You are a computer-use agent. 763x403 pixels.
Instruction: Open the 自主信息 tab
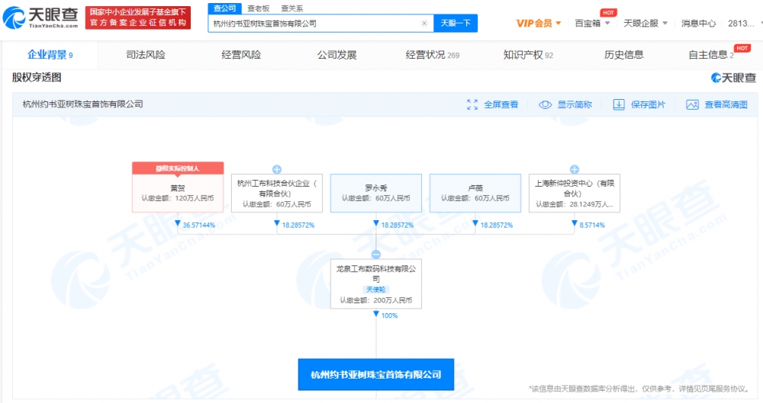(x=711, y=55)
